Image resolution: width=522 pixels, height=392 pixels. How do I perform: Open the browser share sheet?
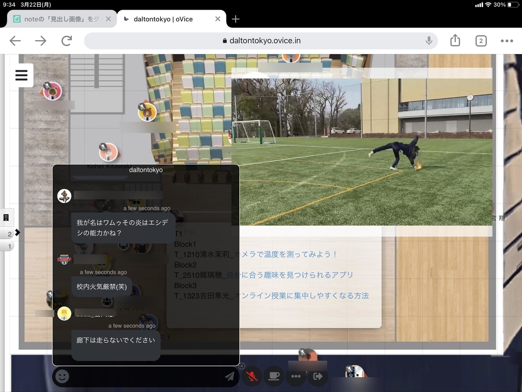point(455,41)
